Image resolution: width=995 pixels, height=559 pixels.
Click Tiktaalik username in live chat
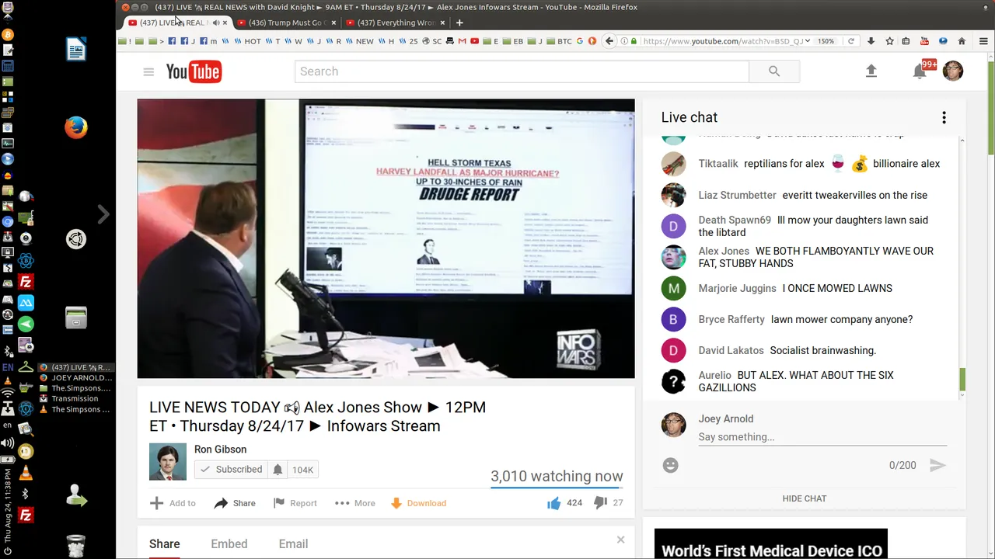[718, 164]
